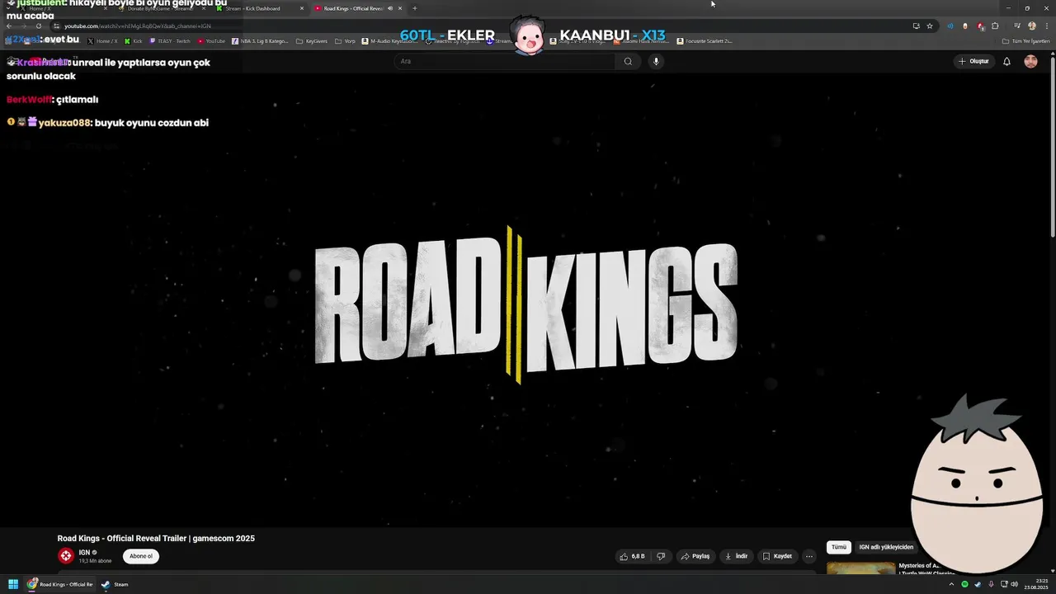The height and width of the screenshot is (594, 1056).
Task: Click the YouTube search input field
Action: (x=505, y=61)
